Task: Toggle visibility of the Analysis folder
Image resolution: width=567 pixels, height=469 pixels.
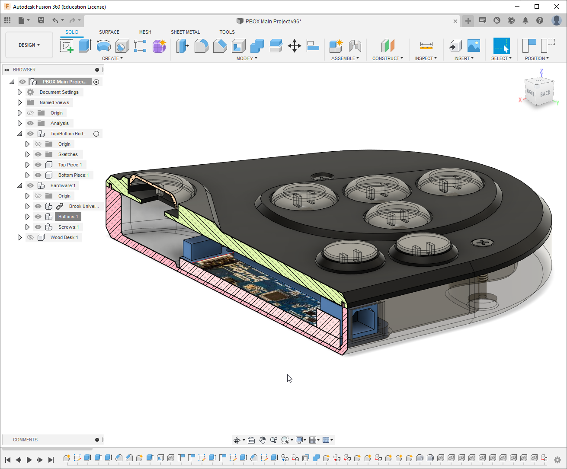Action: (x=30, y=123)
